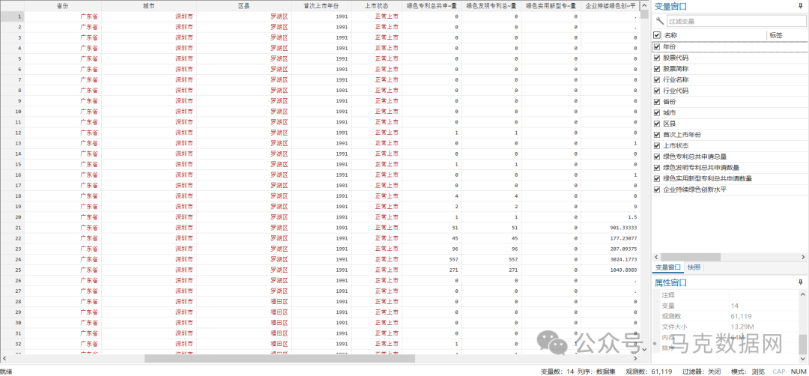Image resolution: width=809 pixels, height=376 pixels.
Task: Click the 城市 variable name in variable list
Action: point(669,112)
